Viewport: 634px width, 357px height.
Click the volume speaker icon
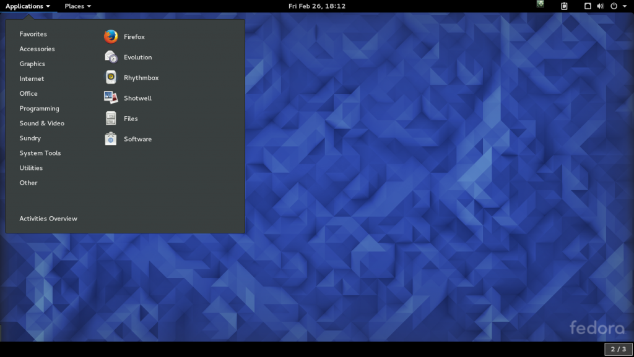point(601,6)
